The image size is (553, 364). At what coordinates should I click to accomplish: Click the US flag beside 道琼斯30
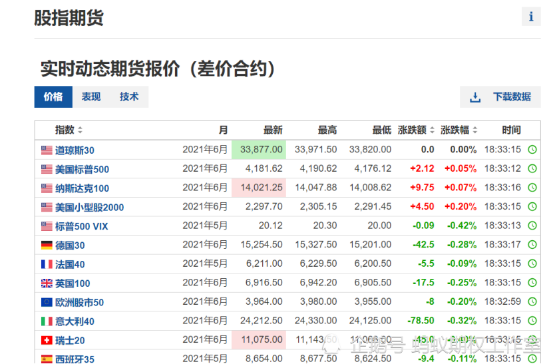point(47,150)
